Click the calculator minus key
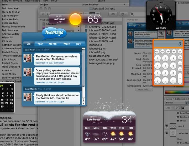The height and width of the screenshot is (146, 189). point(180,63)
